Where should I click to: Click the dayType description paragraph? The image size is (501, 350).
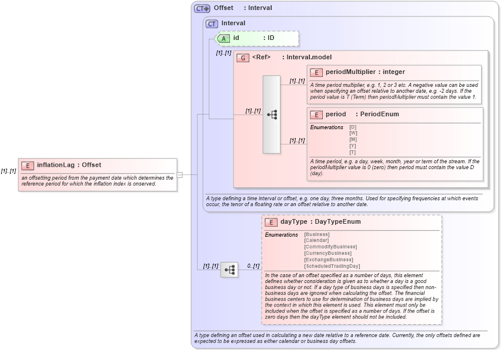tap(352, 296)
